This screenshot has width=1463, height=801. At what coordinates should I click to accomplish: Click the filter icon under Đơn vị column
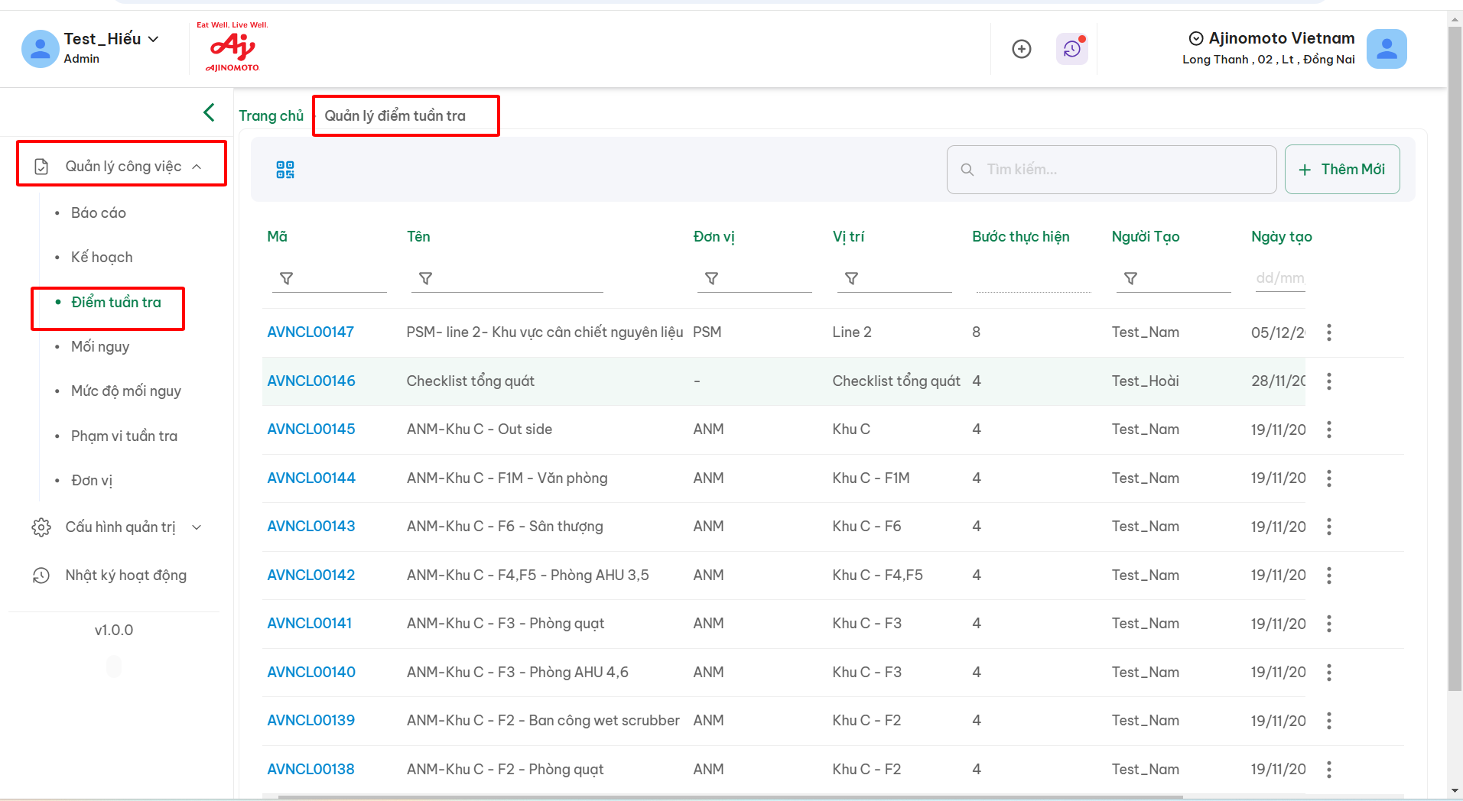tap(711, 278)
